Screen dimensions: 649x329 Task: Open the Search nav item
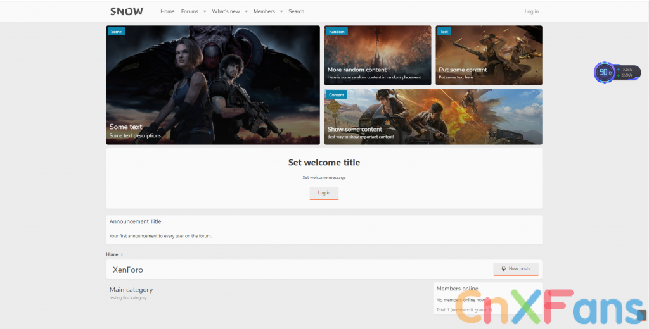(x=297, y=11)
